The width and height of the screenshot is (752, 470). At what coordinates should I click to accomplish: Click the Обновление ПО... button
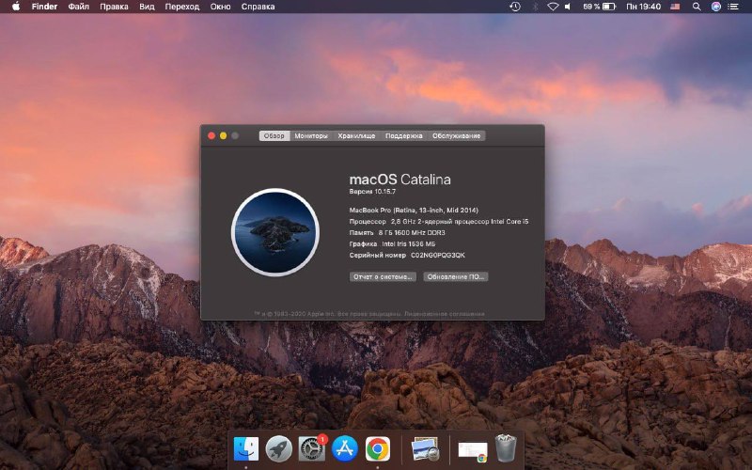point(456,276)
